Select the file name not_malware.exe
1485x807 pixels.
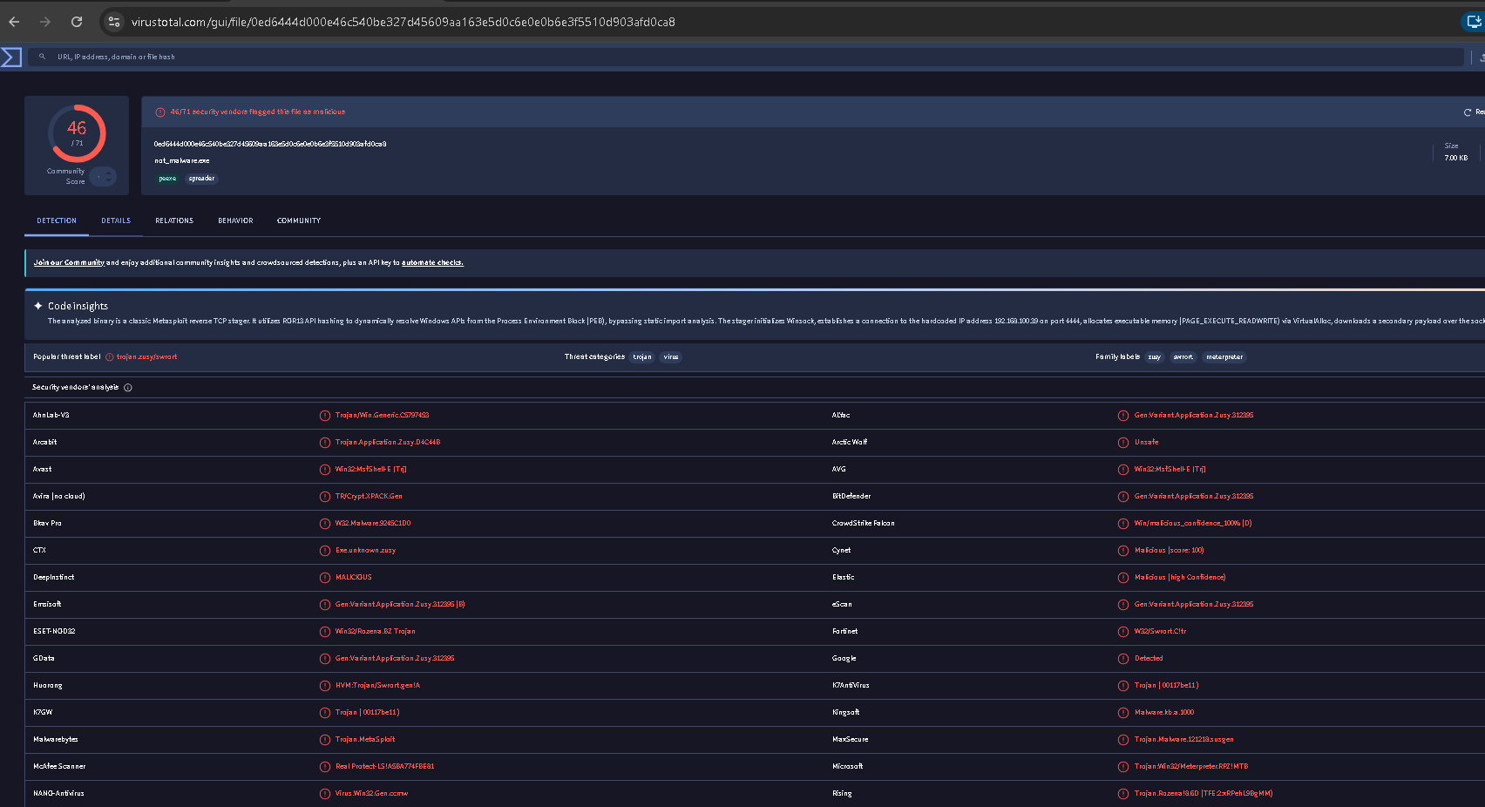(182, 161)
